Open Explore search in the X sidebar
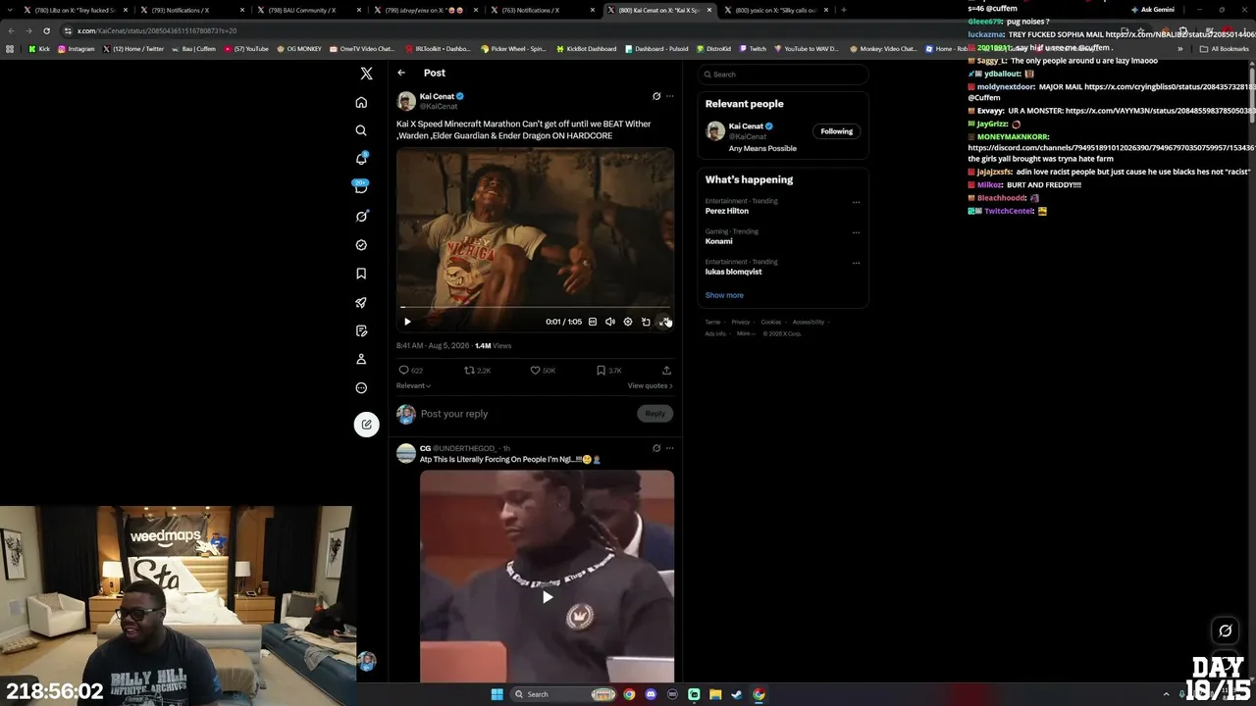This screenshot has height=706, width=1256. coord(361,130)
